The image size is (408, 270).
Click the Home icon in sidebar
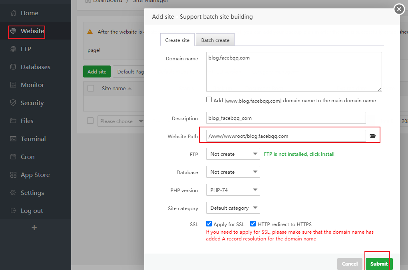pyautogui.click(x=14, y=13)
